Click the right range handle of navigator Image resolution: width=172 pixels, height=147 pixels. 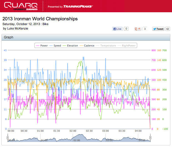click(151, 138)
